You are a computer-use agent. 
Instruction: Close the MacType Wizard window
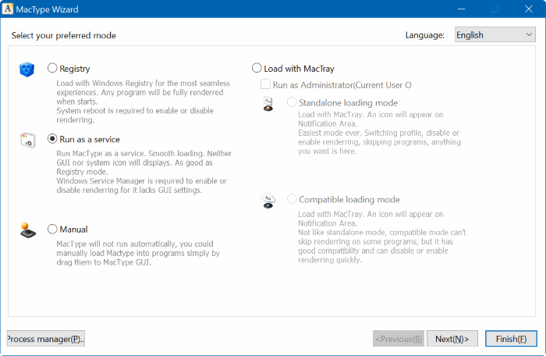point(529,9)
